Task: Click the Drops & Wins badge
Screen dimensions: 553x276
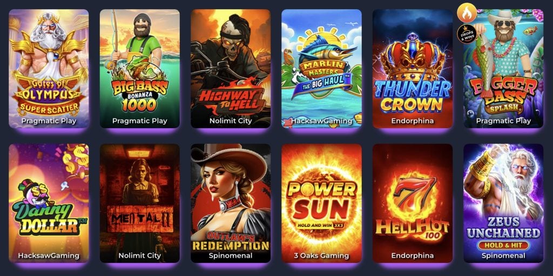Action: tap(467, 34)
